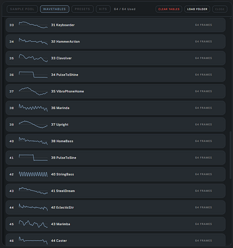Click the '39 PulseToSine' wavetable name

pyautogui.click(x=64, y=158)
